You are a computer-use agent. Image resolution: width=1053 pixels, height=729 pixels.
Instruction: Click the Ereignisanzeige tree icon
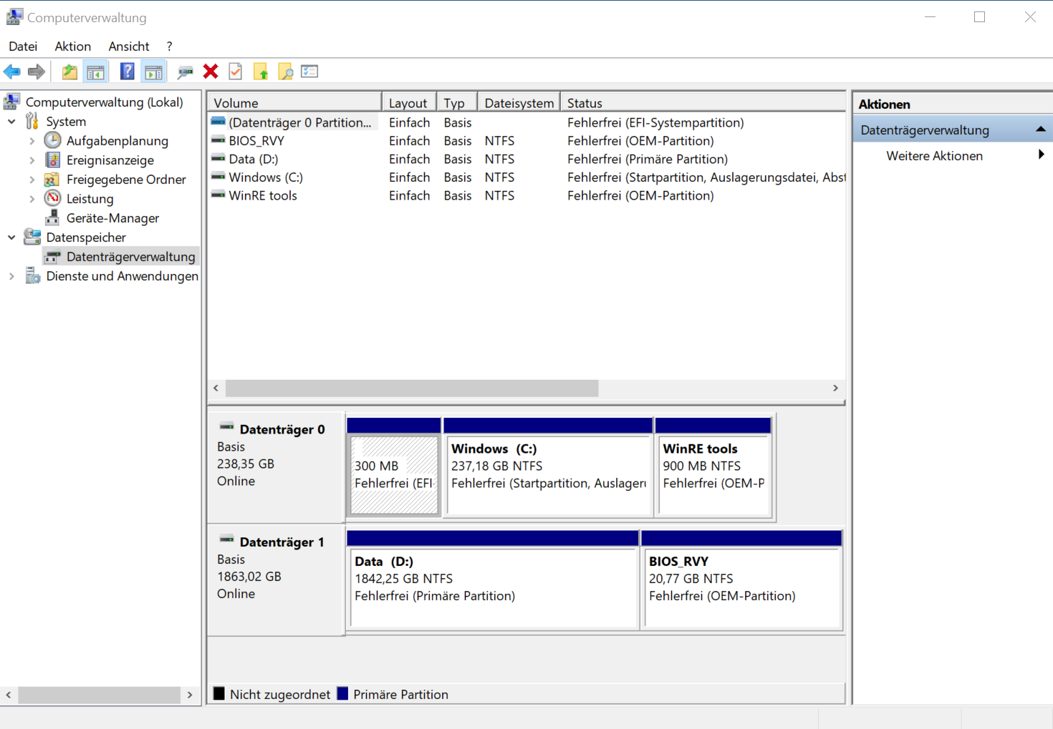52,160
